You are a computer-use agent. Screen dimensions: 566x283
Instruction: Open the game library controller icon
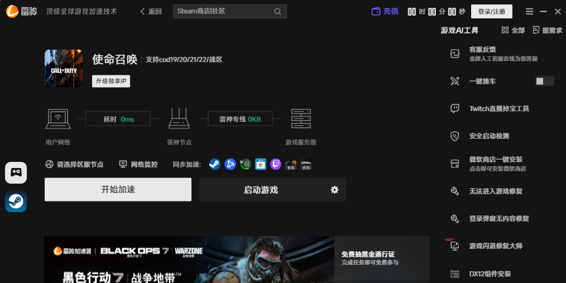[16, 172]
